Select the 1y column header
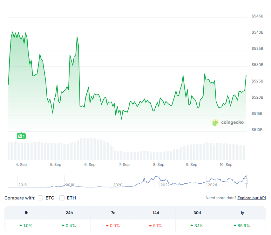The image size is (271, 235). tap(242, 213)
